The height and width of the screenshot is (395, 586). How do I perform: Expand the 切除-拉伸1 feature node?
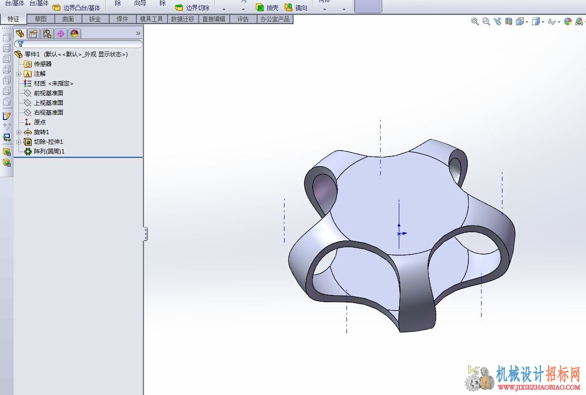click(18, 142)
